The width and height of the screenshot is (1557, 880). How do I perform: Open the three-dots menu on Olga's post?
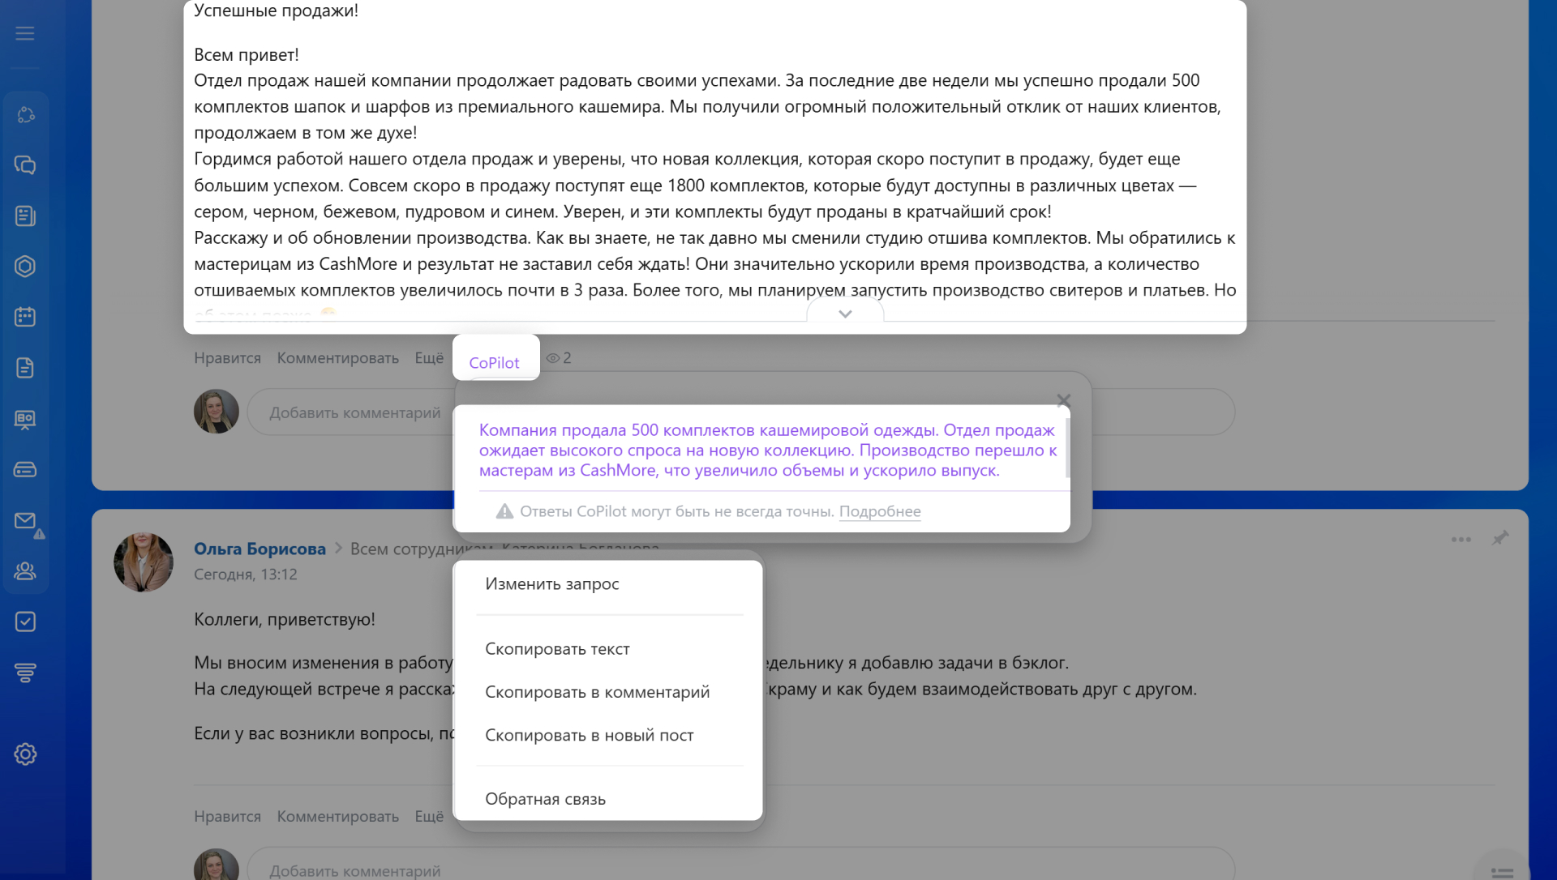(x=1461, y=540)
